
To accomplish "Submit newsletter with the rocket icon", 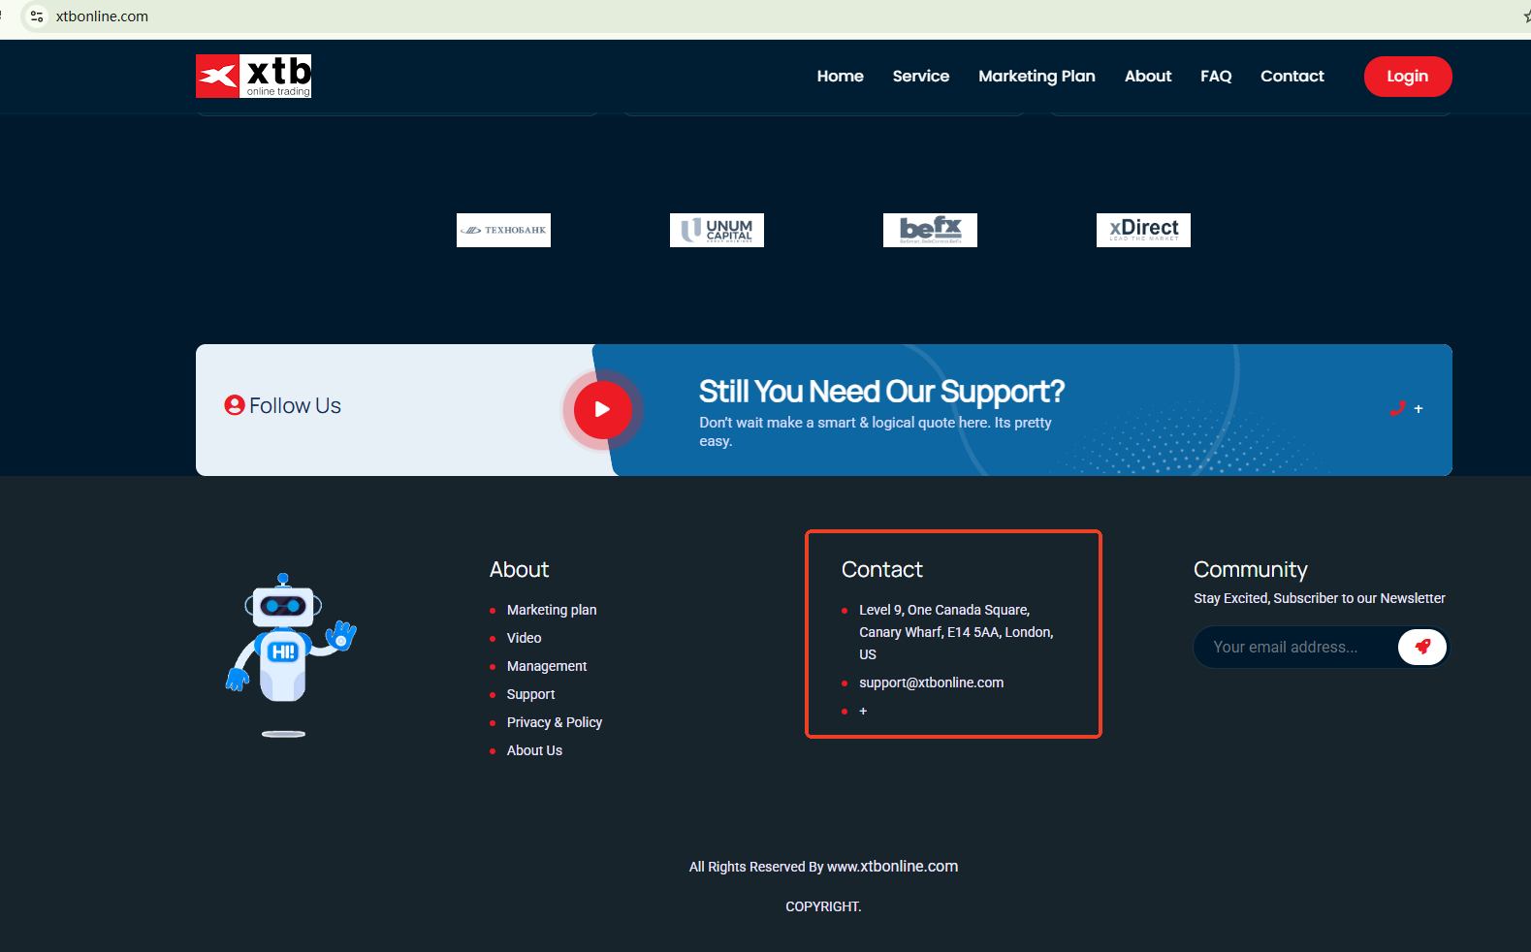I will click(x=1422, y=647).
